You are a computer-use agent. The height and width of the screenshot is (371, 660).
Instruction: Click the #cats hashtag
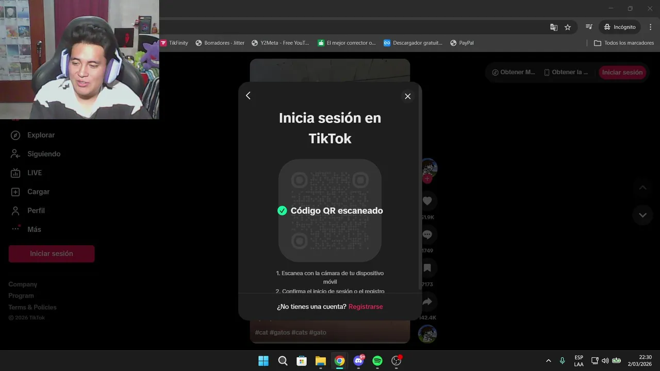pos(300,332)
